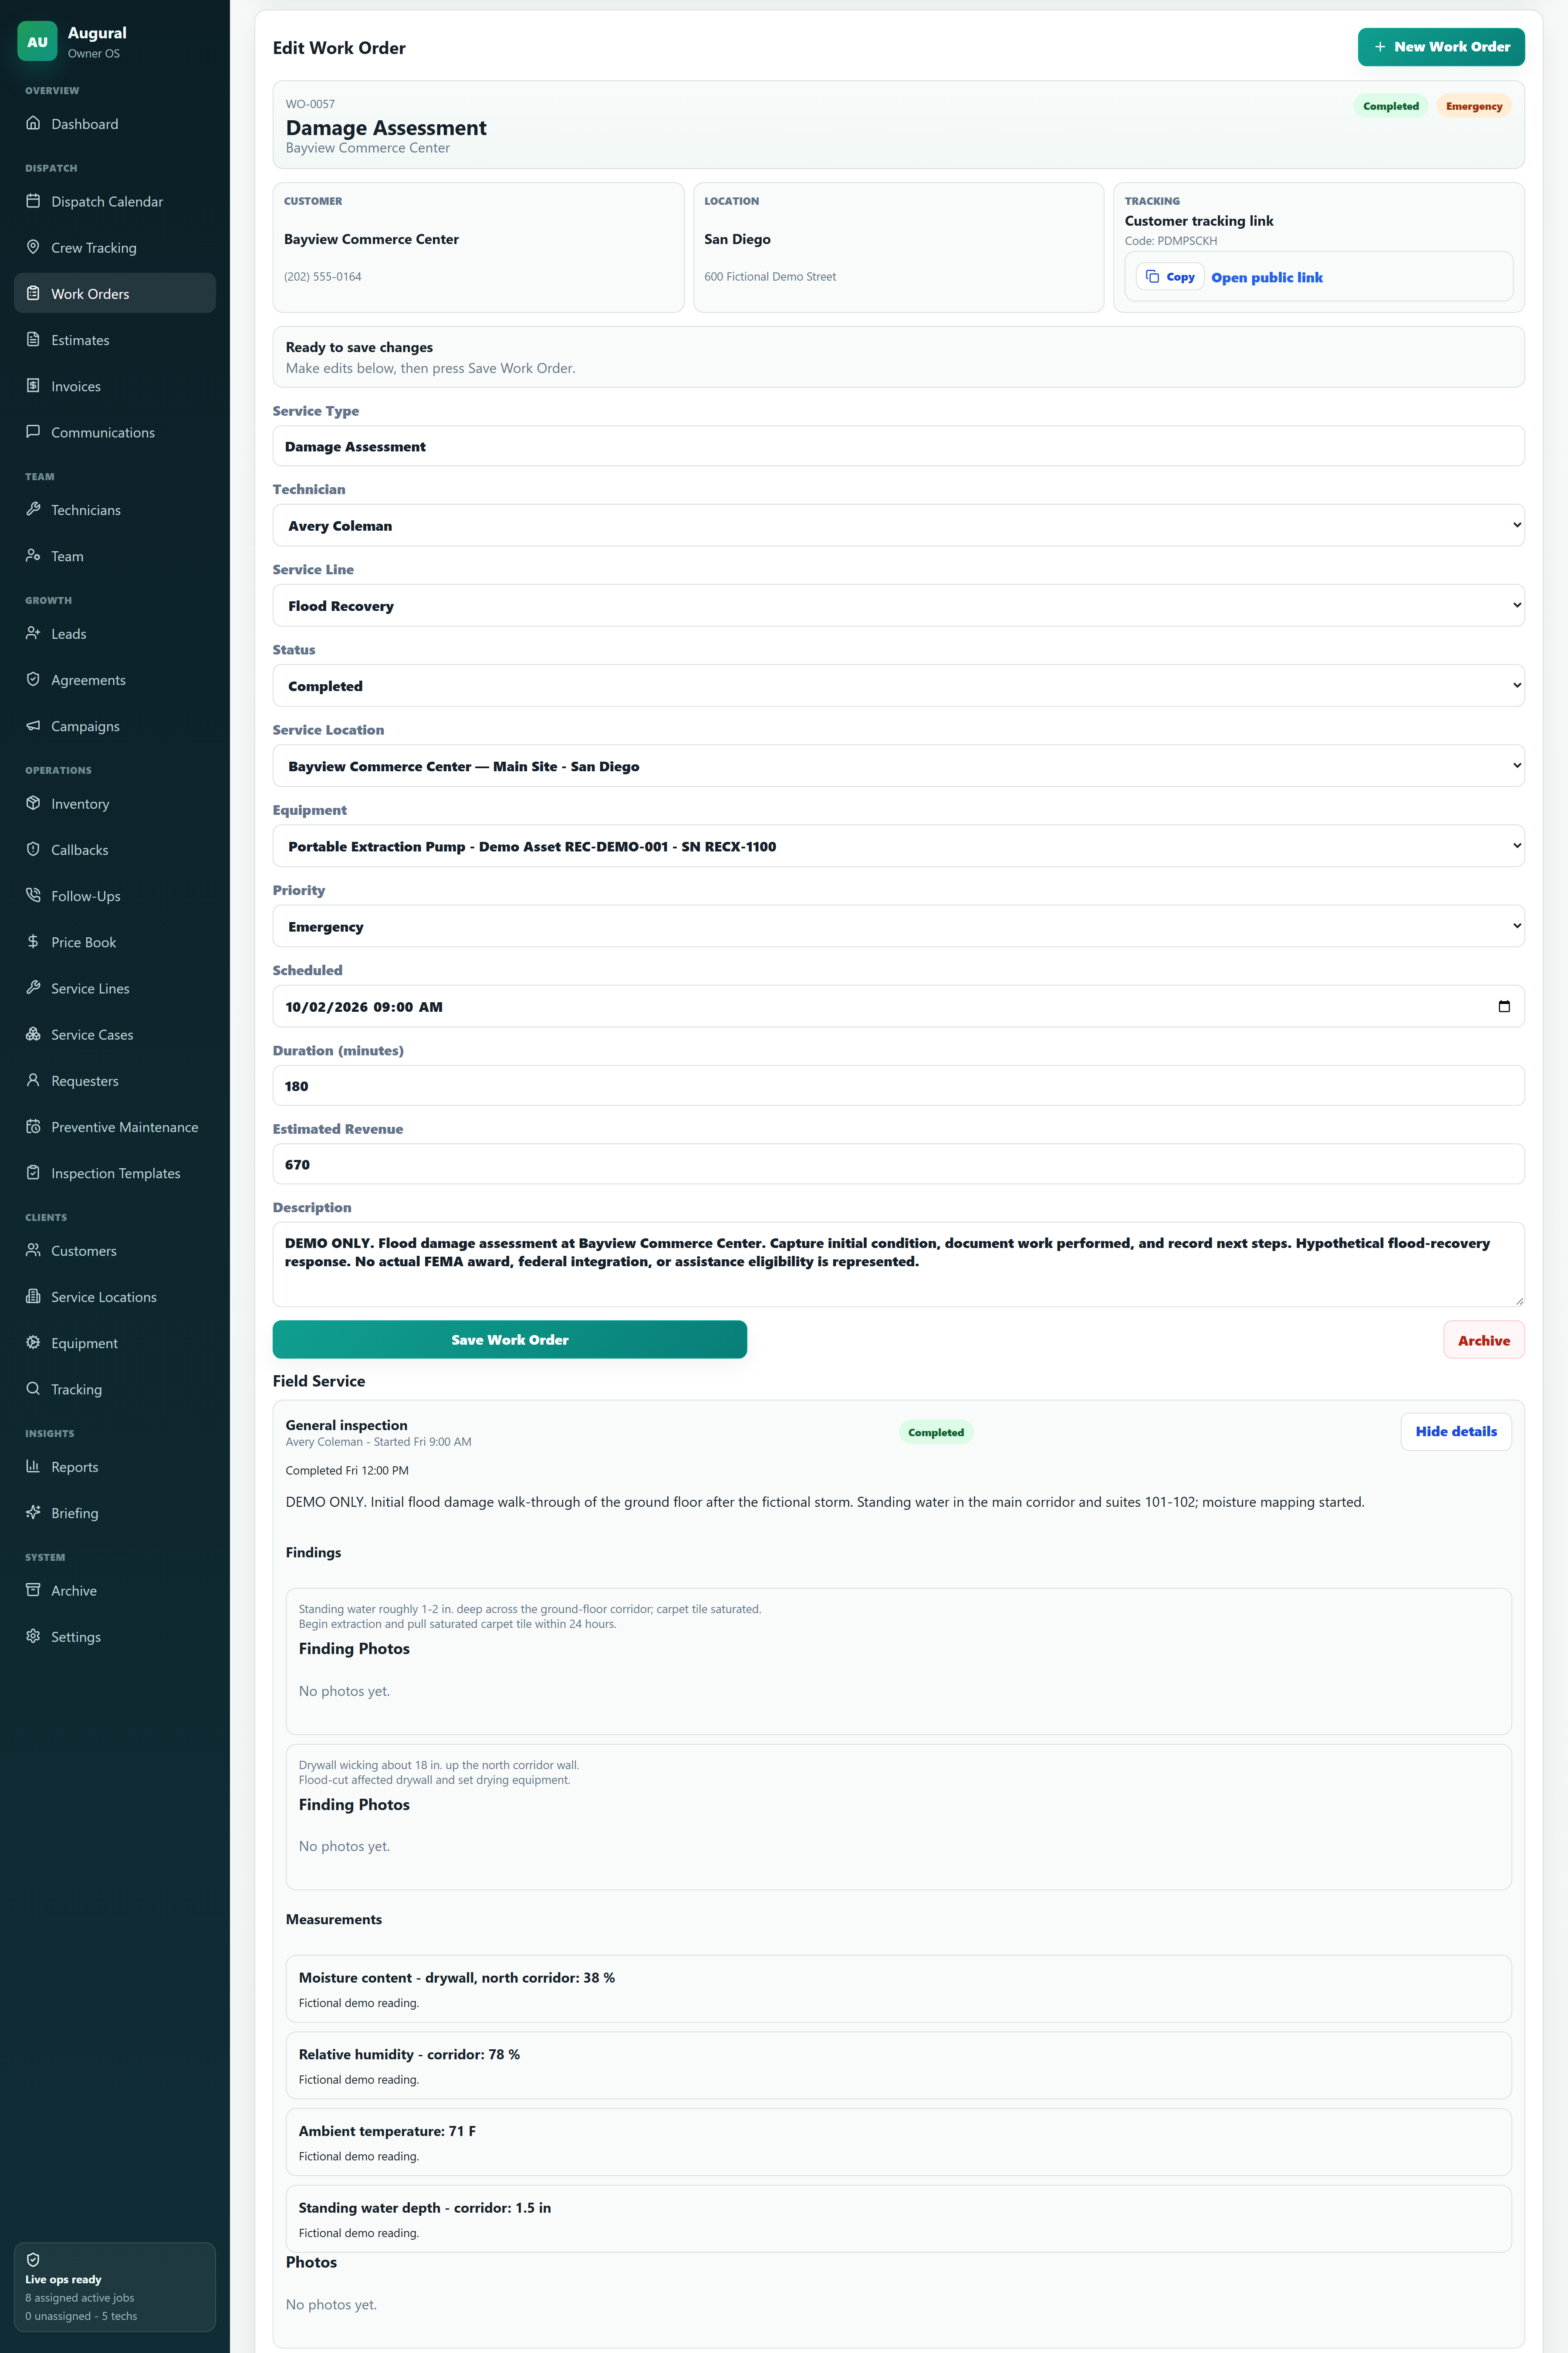This screenshot has height=2353, width=1568.
Task: Click the Estimates document icon
Action: [33, 339]
